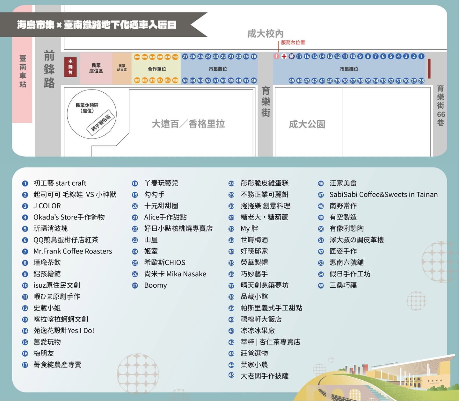Screen dimensions: 459x401
Task: Click the 民眾座位區 seating area block
Action: (96, 68)
